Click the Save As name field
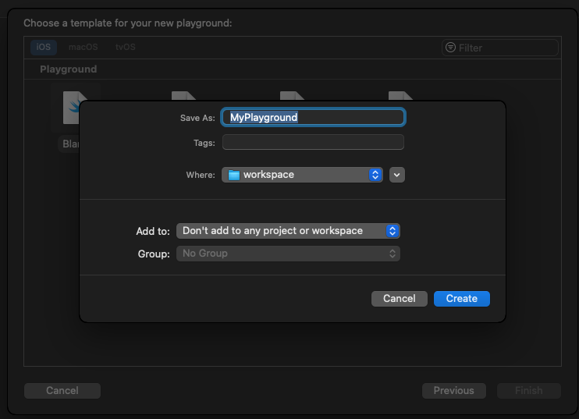 313,117
